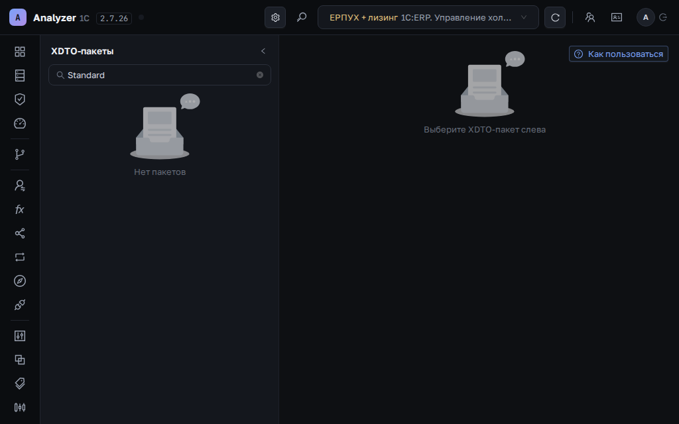
Task: Open the boxed sliders icon in sidebar
Action: [20, 336]
